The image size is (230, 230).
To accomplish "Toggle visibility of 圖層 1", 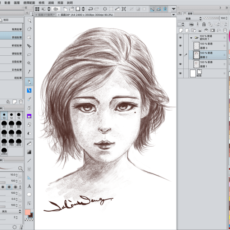I will tap(180, 64).
